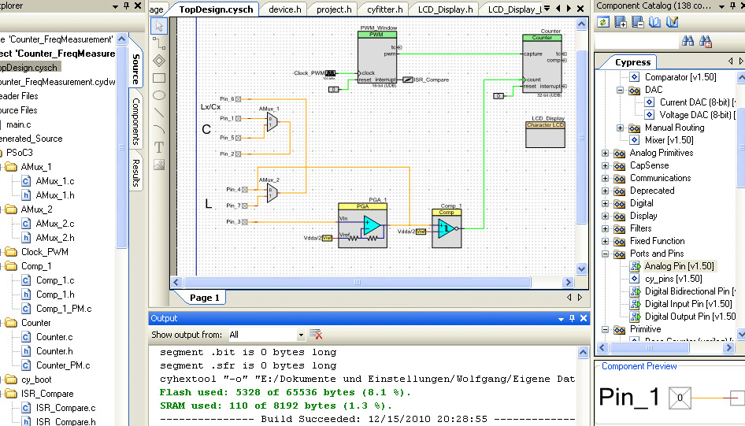Click the binoculars search icon

688,41
